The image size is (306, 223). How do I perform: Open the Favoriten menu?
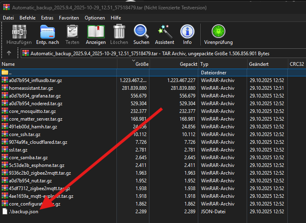(x=69, y=18)
